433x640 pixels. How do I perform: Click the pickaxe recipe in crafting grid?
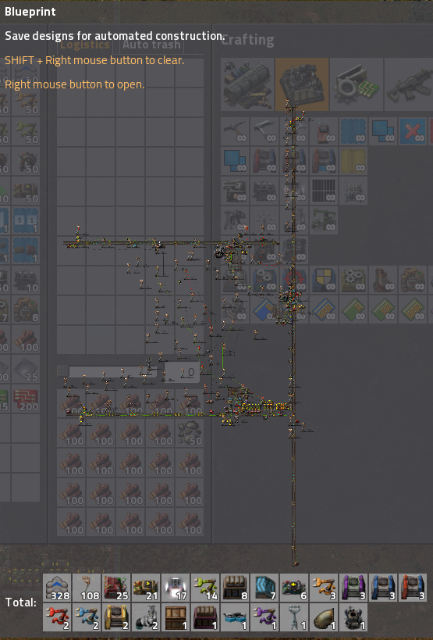pyautogui.click(x=235, y=131)
